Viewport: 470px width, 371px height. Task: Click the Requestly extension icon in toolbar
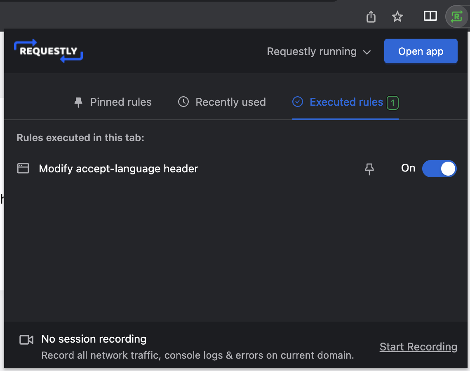tap(456, 16)
